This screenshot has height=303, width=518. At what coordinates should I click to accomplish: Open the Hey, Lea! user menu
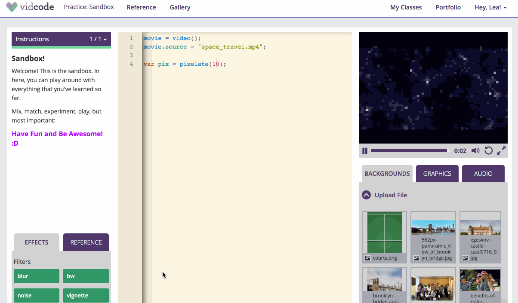[x=490, y=7]
